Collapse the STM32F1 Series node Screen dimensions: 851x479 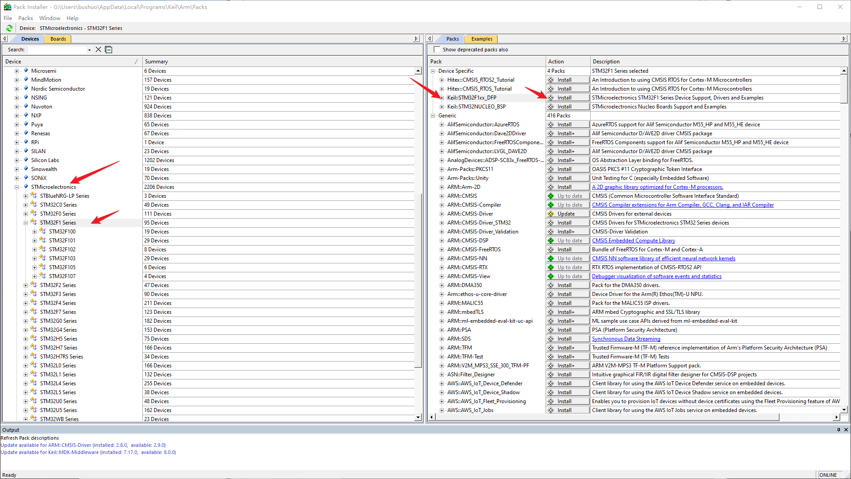point(26,223)
